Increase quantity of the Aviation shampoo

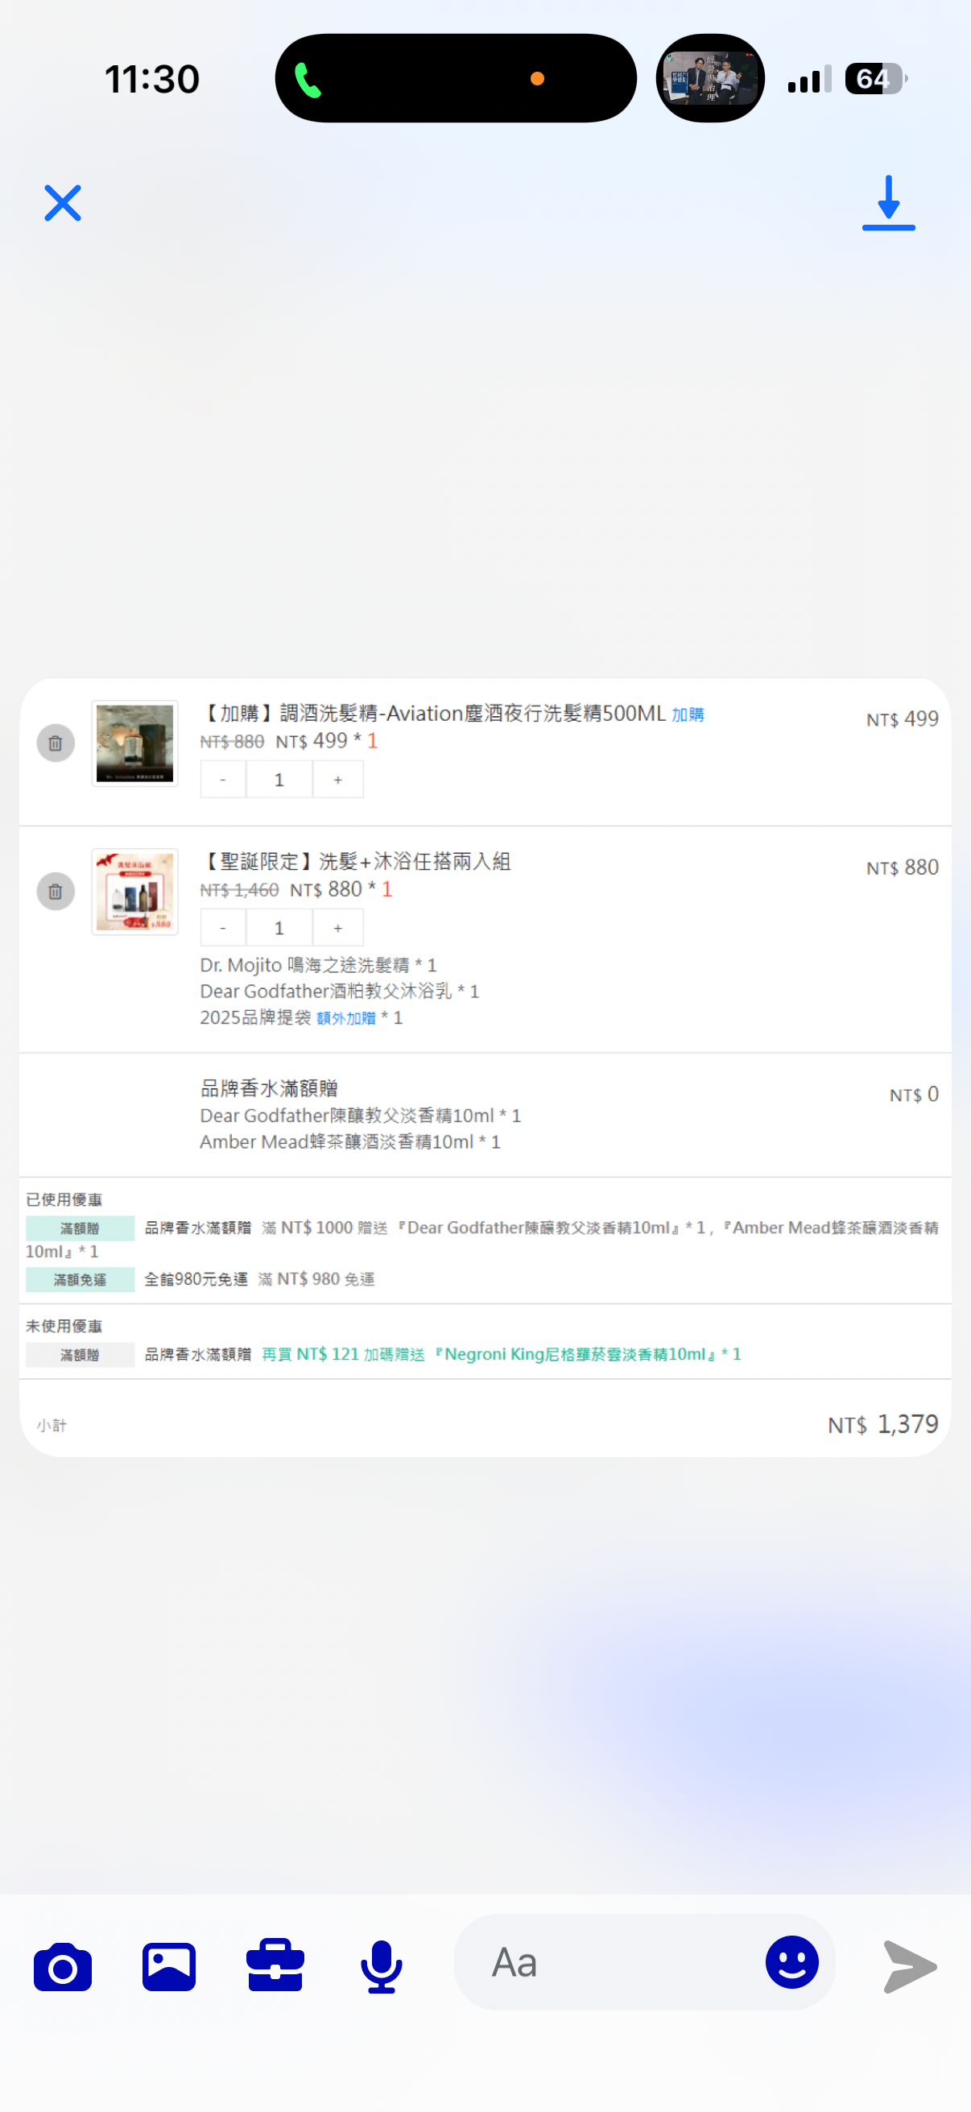(x=337, y=780)
